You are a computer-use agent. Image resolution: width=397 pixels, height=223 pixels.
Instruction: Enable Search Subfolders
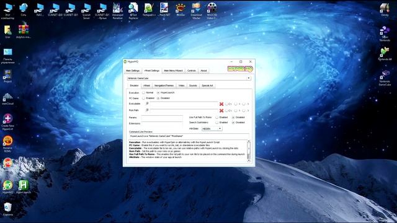[217, 123]
